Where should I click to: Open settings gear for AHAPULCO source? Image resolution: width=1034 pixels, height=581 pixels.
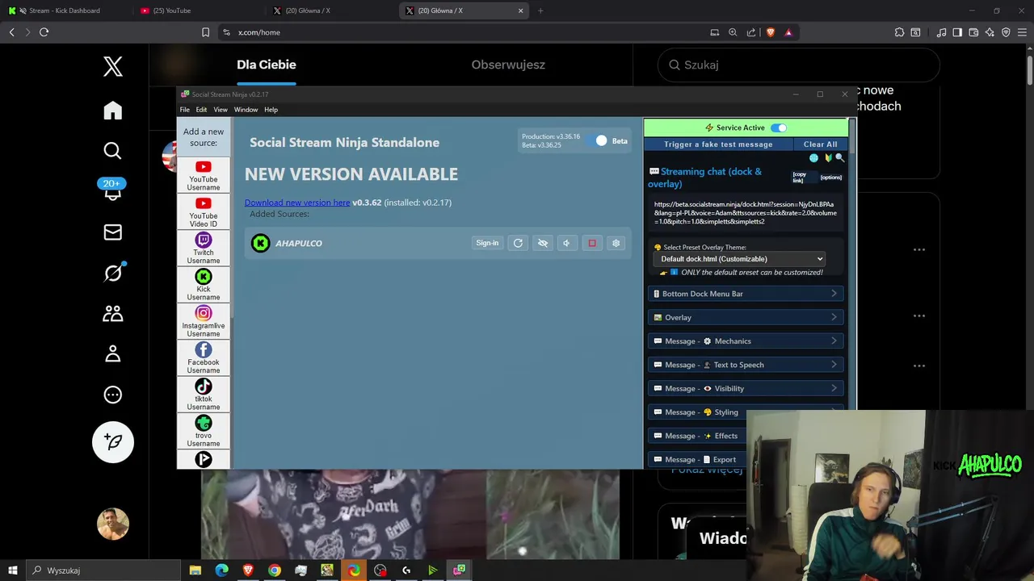pyautogui.click(x=616, y=243)
